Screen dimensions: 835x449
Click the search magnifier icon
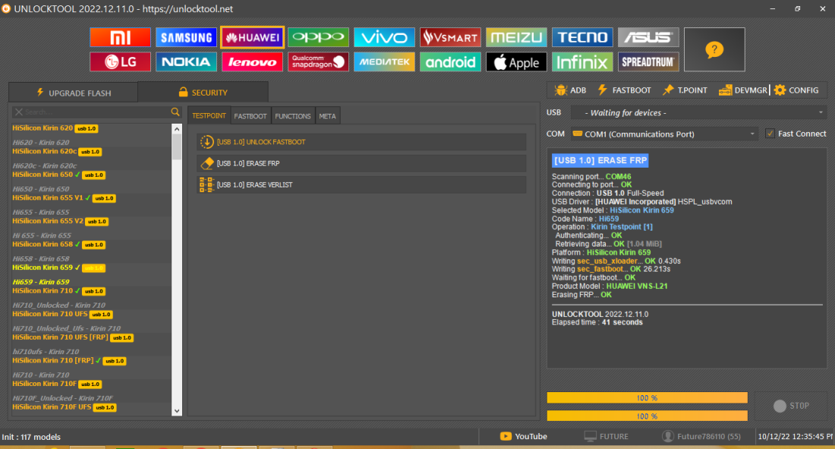click(x=175, y=111)
